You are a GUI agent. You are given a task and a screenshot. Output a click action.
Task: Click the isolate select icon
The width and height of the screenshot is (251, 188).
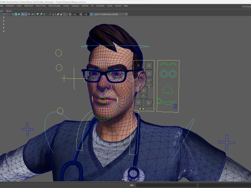pos(53,14)
